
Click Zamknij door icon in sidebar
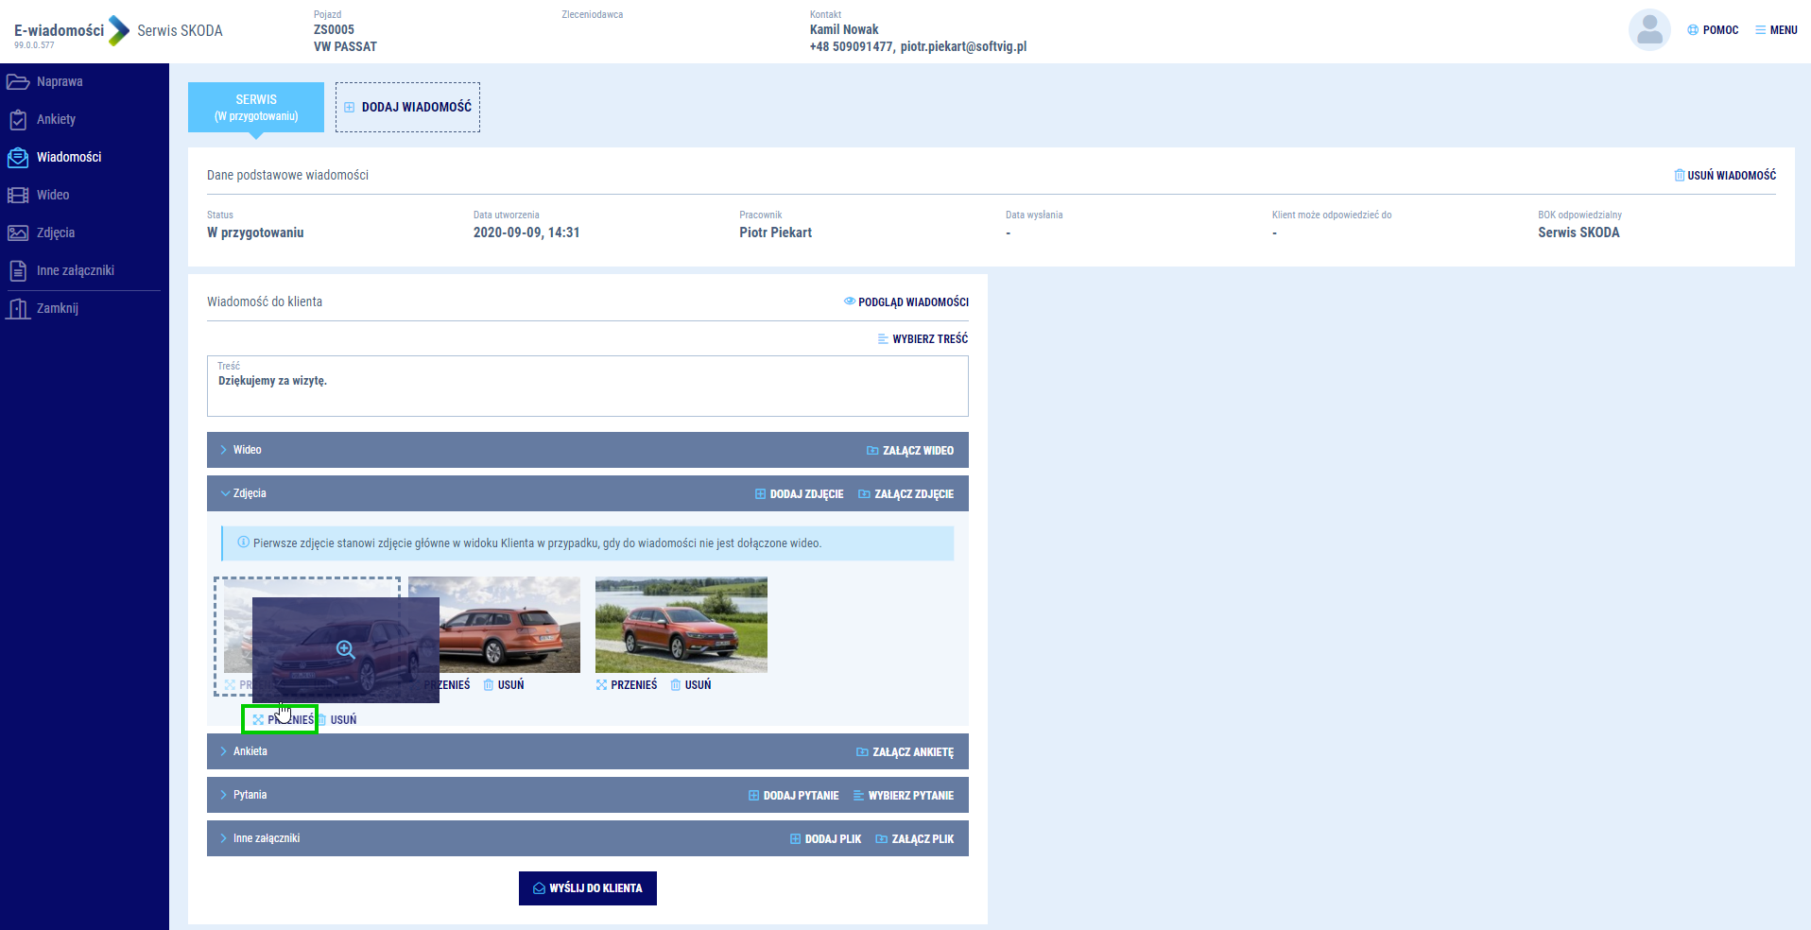pos(18,309)
